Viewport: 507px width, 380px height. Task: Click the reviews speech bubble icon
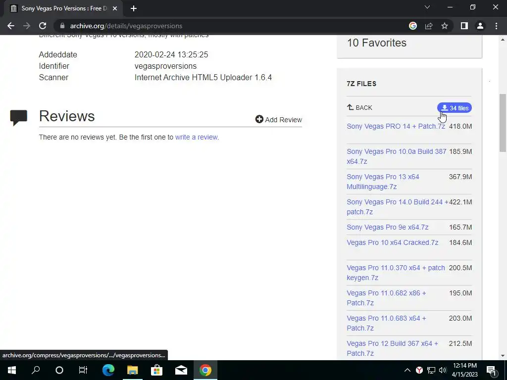click(19, 118)
